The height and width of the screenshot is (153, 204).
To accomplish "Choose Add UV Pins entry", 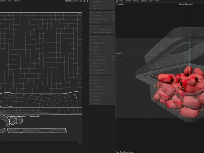I will tap(102, 2).
